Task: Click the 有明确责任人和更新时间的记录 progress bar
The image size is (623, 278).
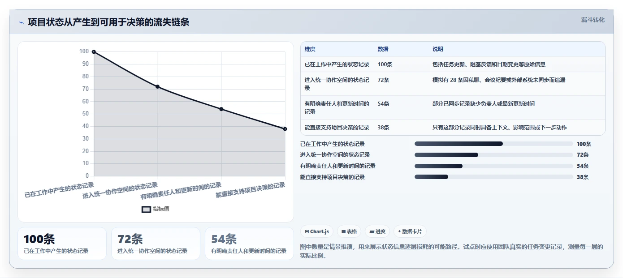Action: [493, 166]
